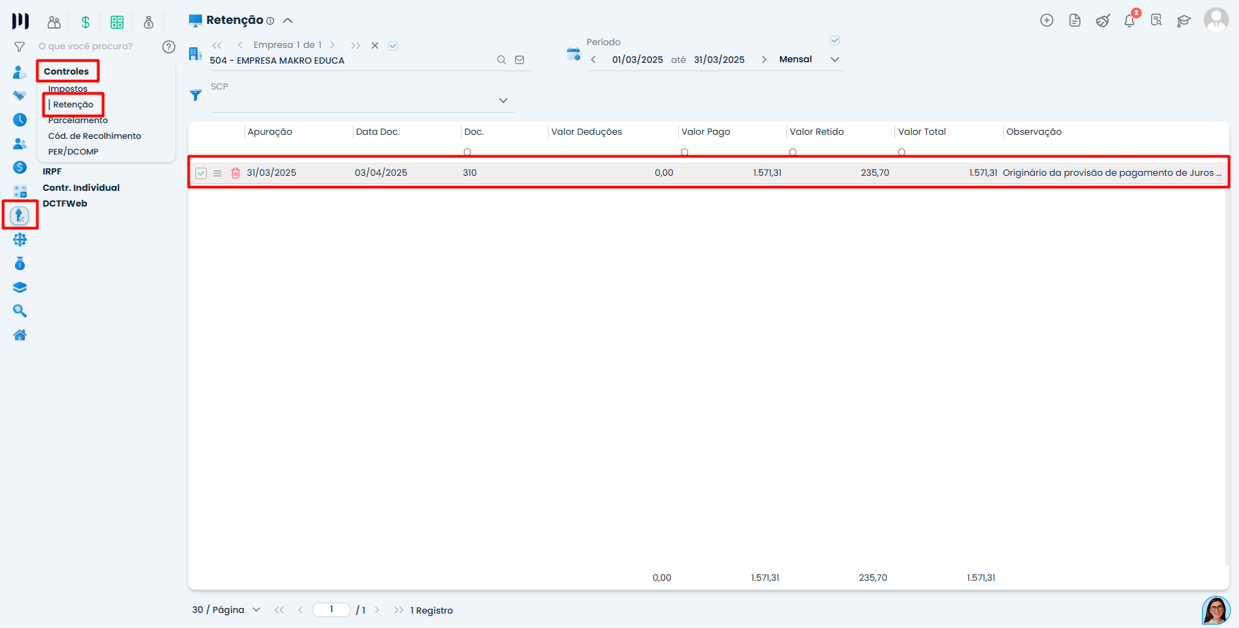
Task: Click the magnifier icon in company field
Action: [501, 60]
